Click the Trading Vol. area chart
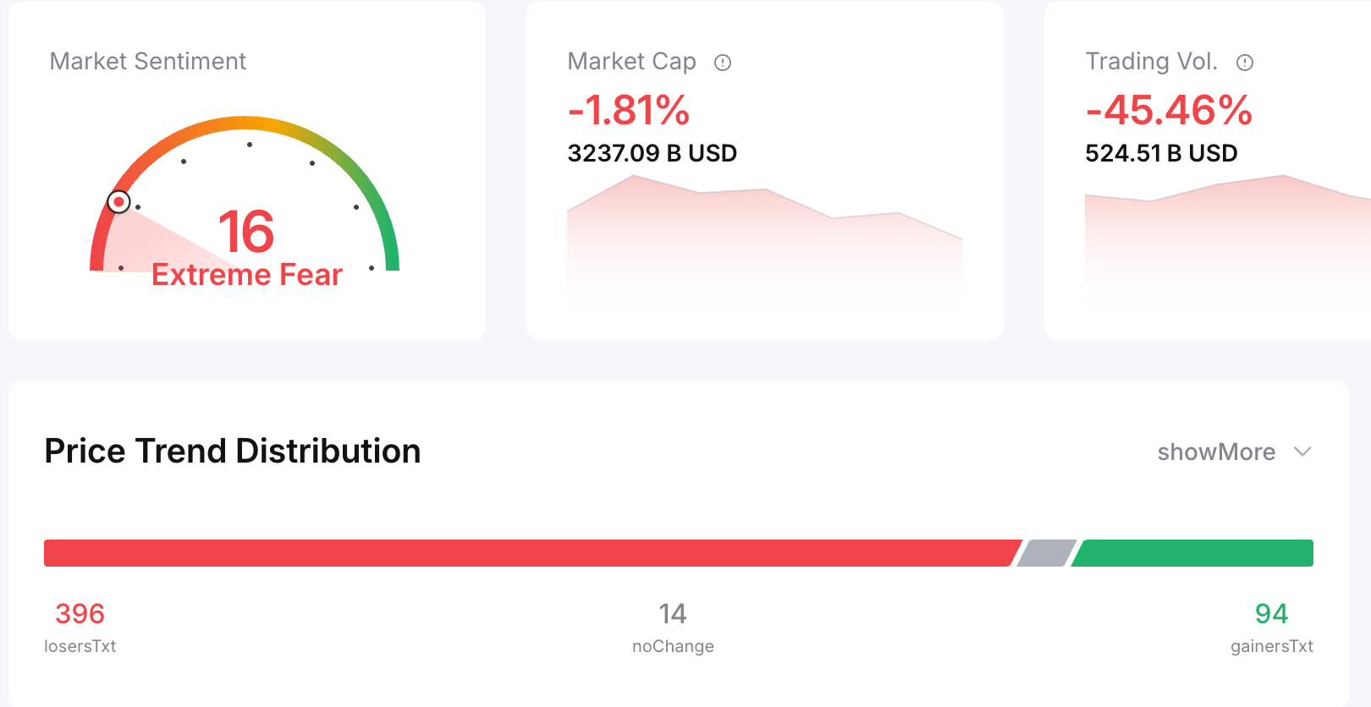Screen dimensions: 1371x707 point(1227,237)
